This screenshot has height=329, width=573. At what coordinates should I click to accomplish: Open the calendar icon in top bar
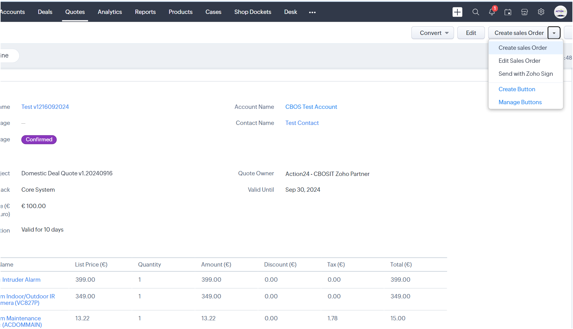[508, 12]
